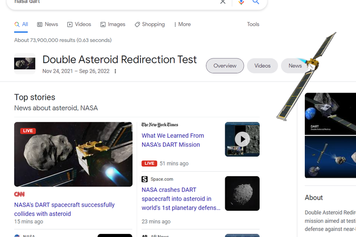Screen dimensions: 356x237
Task: Open the More search options menu
Action: coord(183,24)
